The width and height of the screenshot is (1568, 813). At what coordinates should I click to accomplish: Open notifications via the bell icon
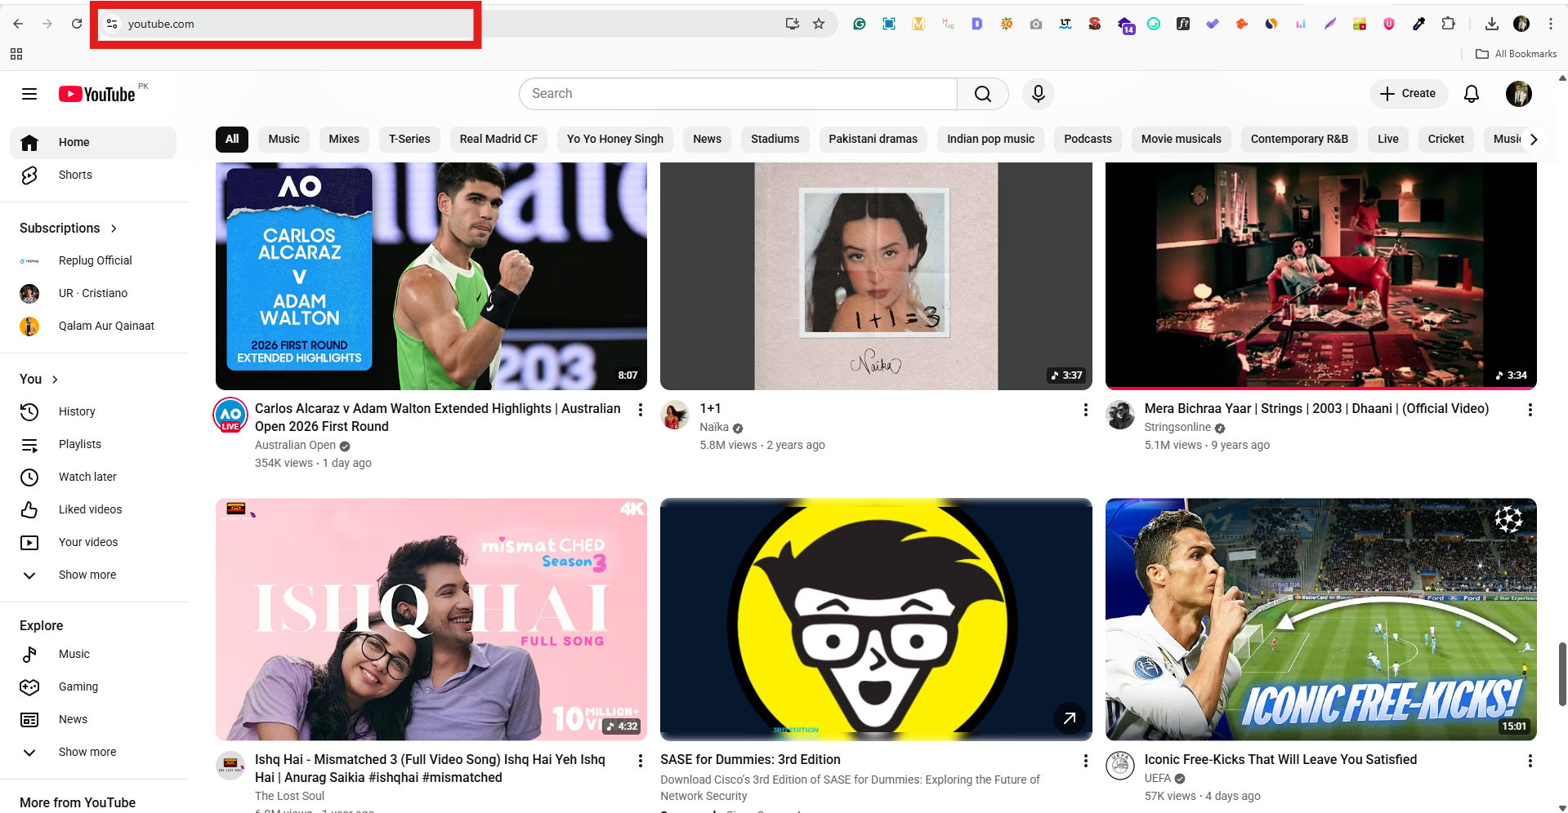1471,93
